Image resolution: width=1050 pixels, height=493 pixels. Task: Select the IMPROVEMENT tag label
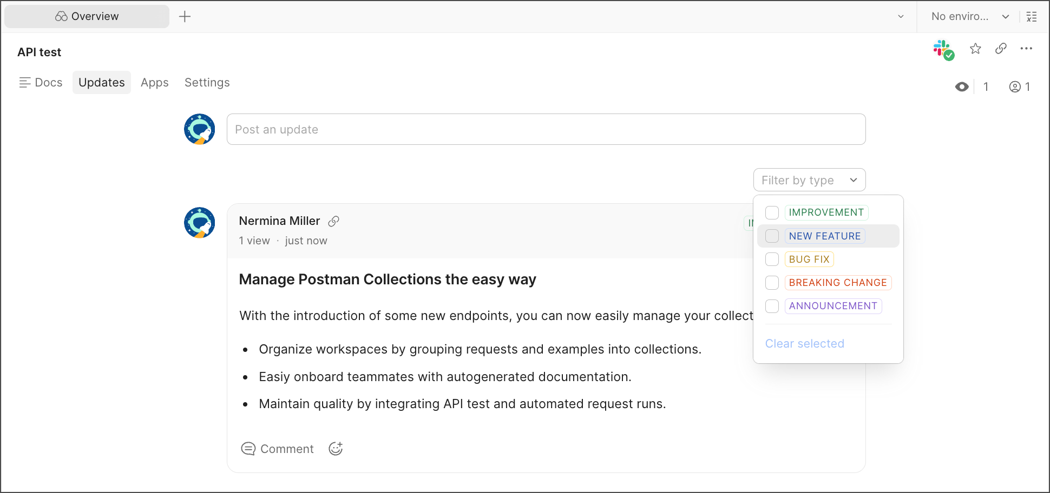[826, 212]
